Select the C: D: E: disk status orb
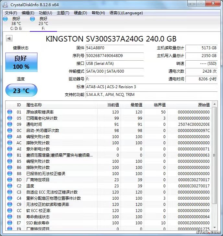The height and width of the screenshot is (236, 223). point(5,19)
